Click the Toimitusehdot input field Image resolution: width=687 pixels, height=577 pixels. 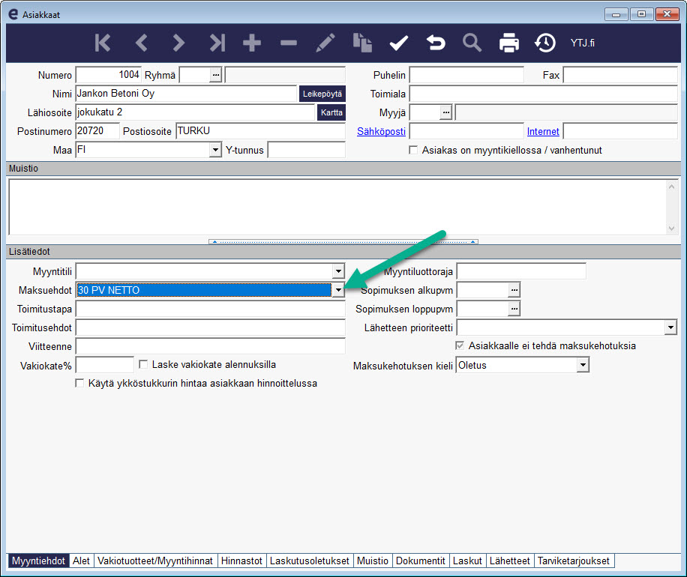210,327
